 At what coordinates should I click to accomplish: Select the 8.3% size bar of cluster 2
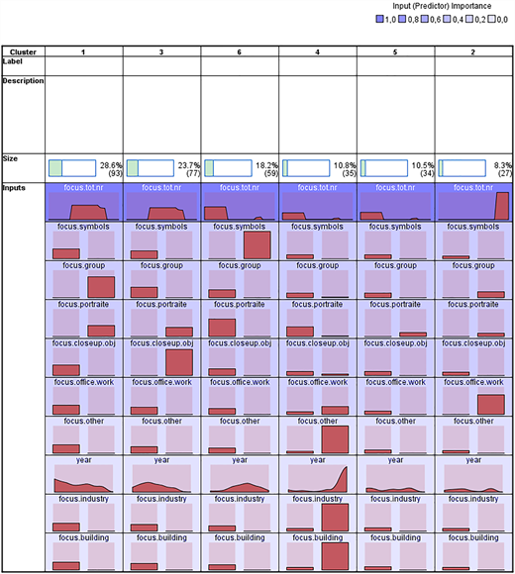point(463,168)
